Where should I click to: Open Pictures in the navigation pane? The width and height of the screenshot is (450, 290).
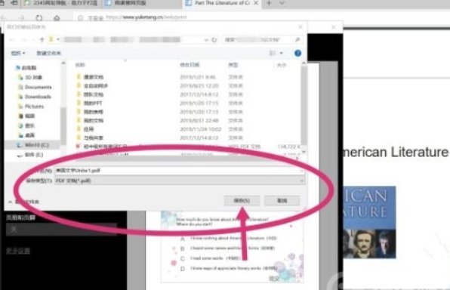[31, 106]
